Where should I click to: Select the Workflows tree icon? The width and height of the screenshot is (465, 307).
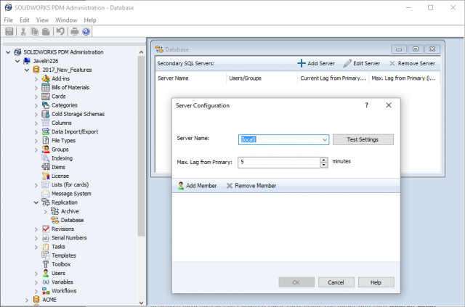[46, 291]
